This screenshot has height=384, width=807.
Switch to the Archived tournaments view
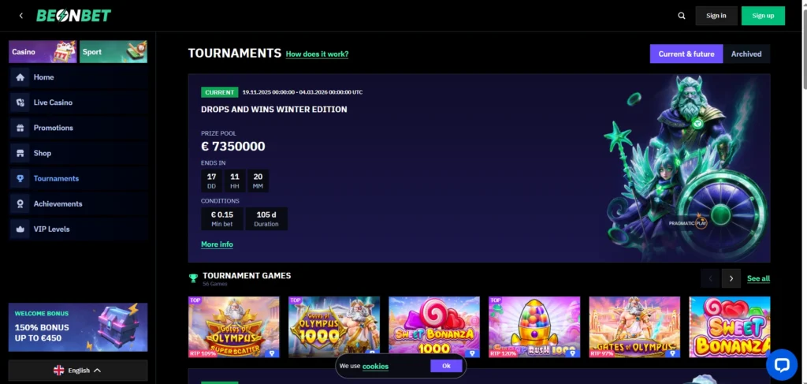pyautogui.click(x=746, y=54)
